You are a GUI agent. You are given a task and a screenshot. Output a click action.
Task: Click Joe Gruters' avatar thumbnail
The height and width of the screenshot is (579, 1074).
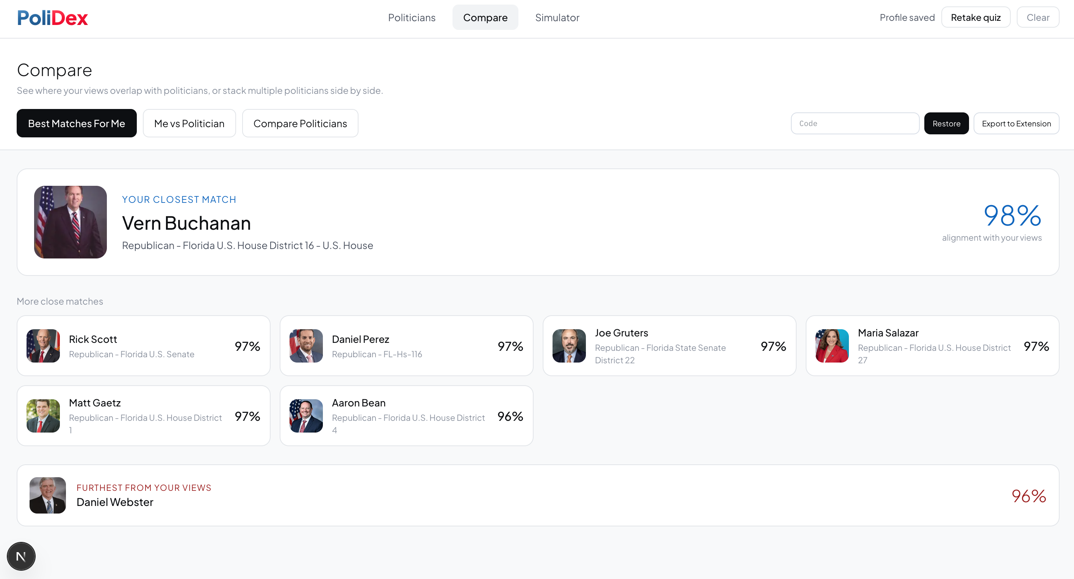[569, 346]
